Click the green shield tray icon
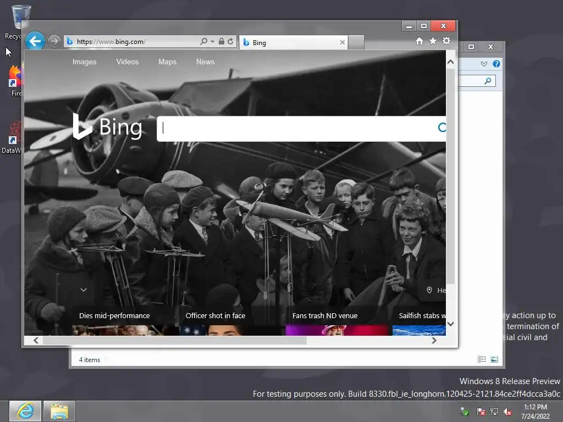 pos(465,412)
